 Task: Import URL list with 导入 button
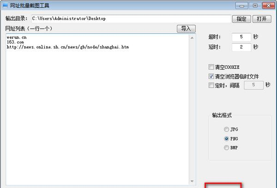(186, 29)
